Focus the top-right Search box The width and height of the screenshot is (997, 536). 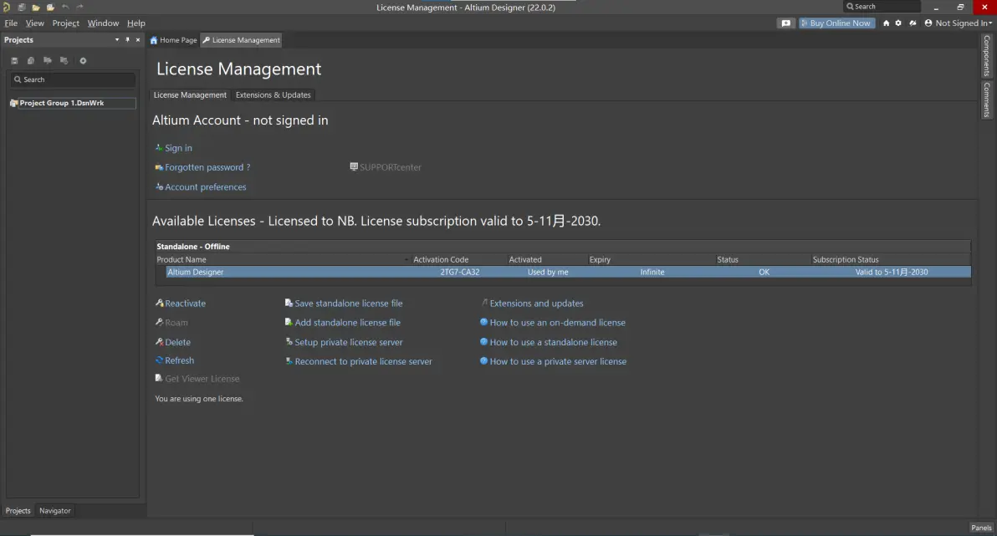coord(882,7)
